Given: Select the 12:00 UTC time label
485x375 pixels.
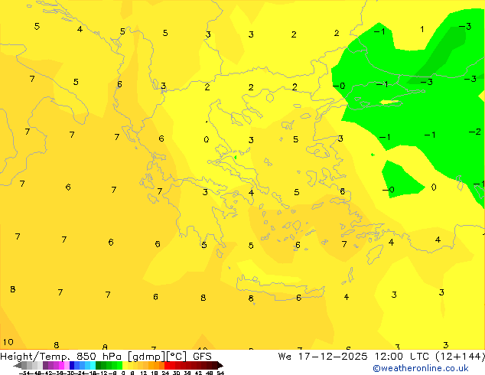Looking at the screenshot, I should pyautogui.click(x=393, y=356).
